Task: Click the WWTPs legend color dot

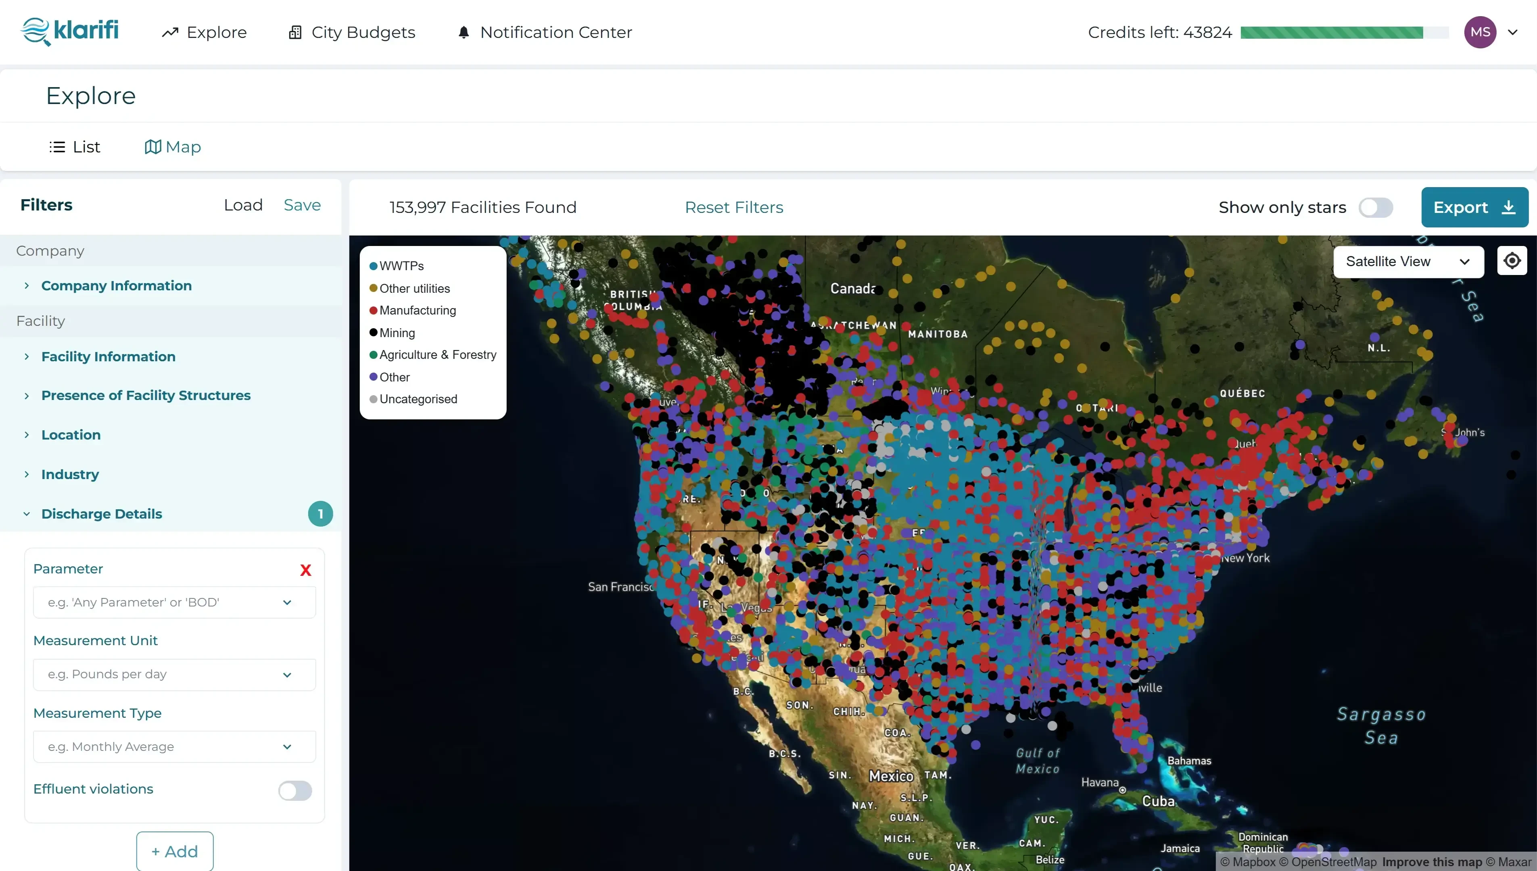Action: (373, 266)
